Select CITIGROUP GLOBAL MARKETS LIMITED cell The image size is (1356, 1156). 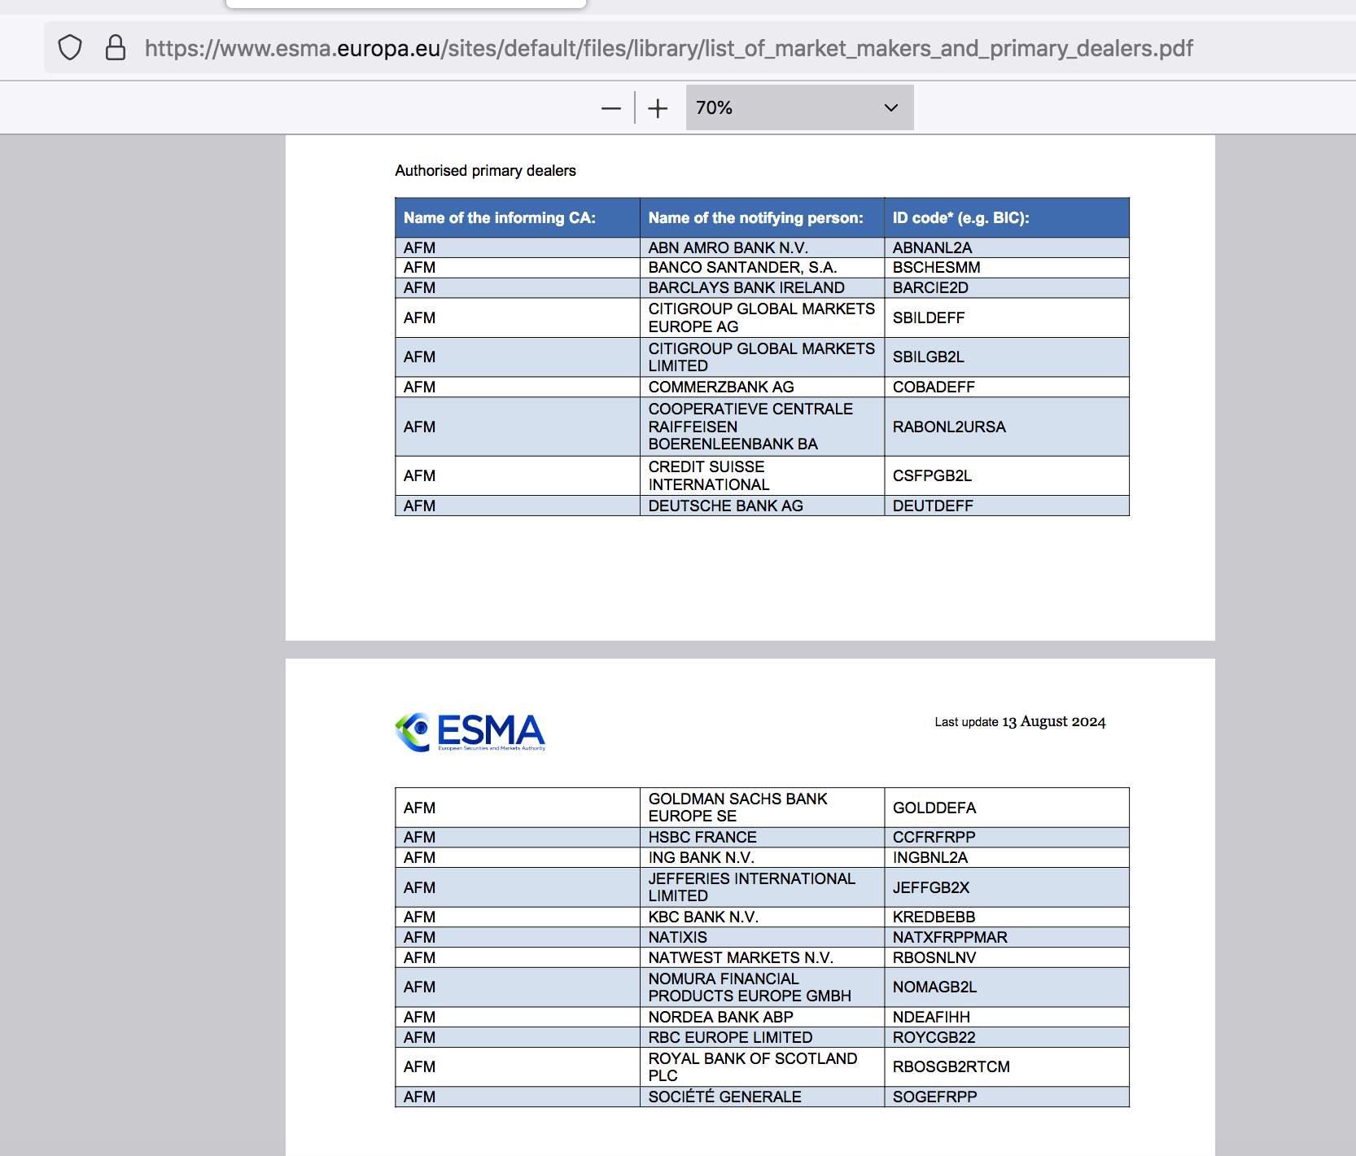[x=762, y=357]
